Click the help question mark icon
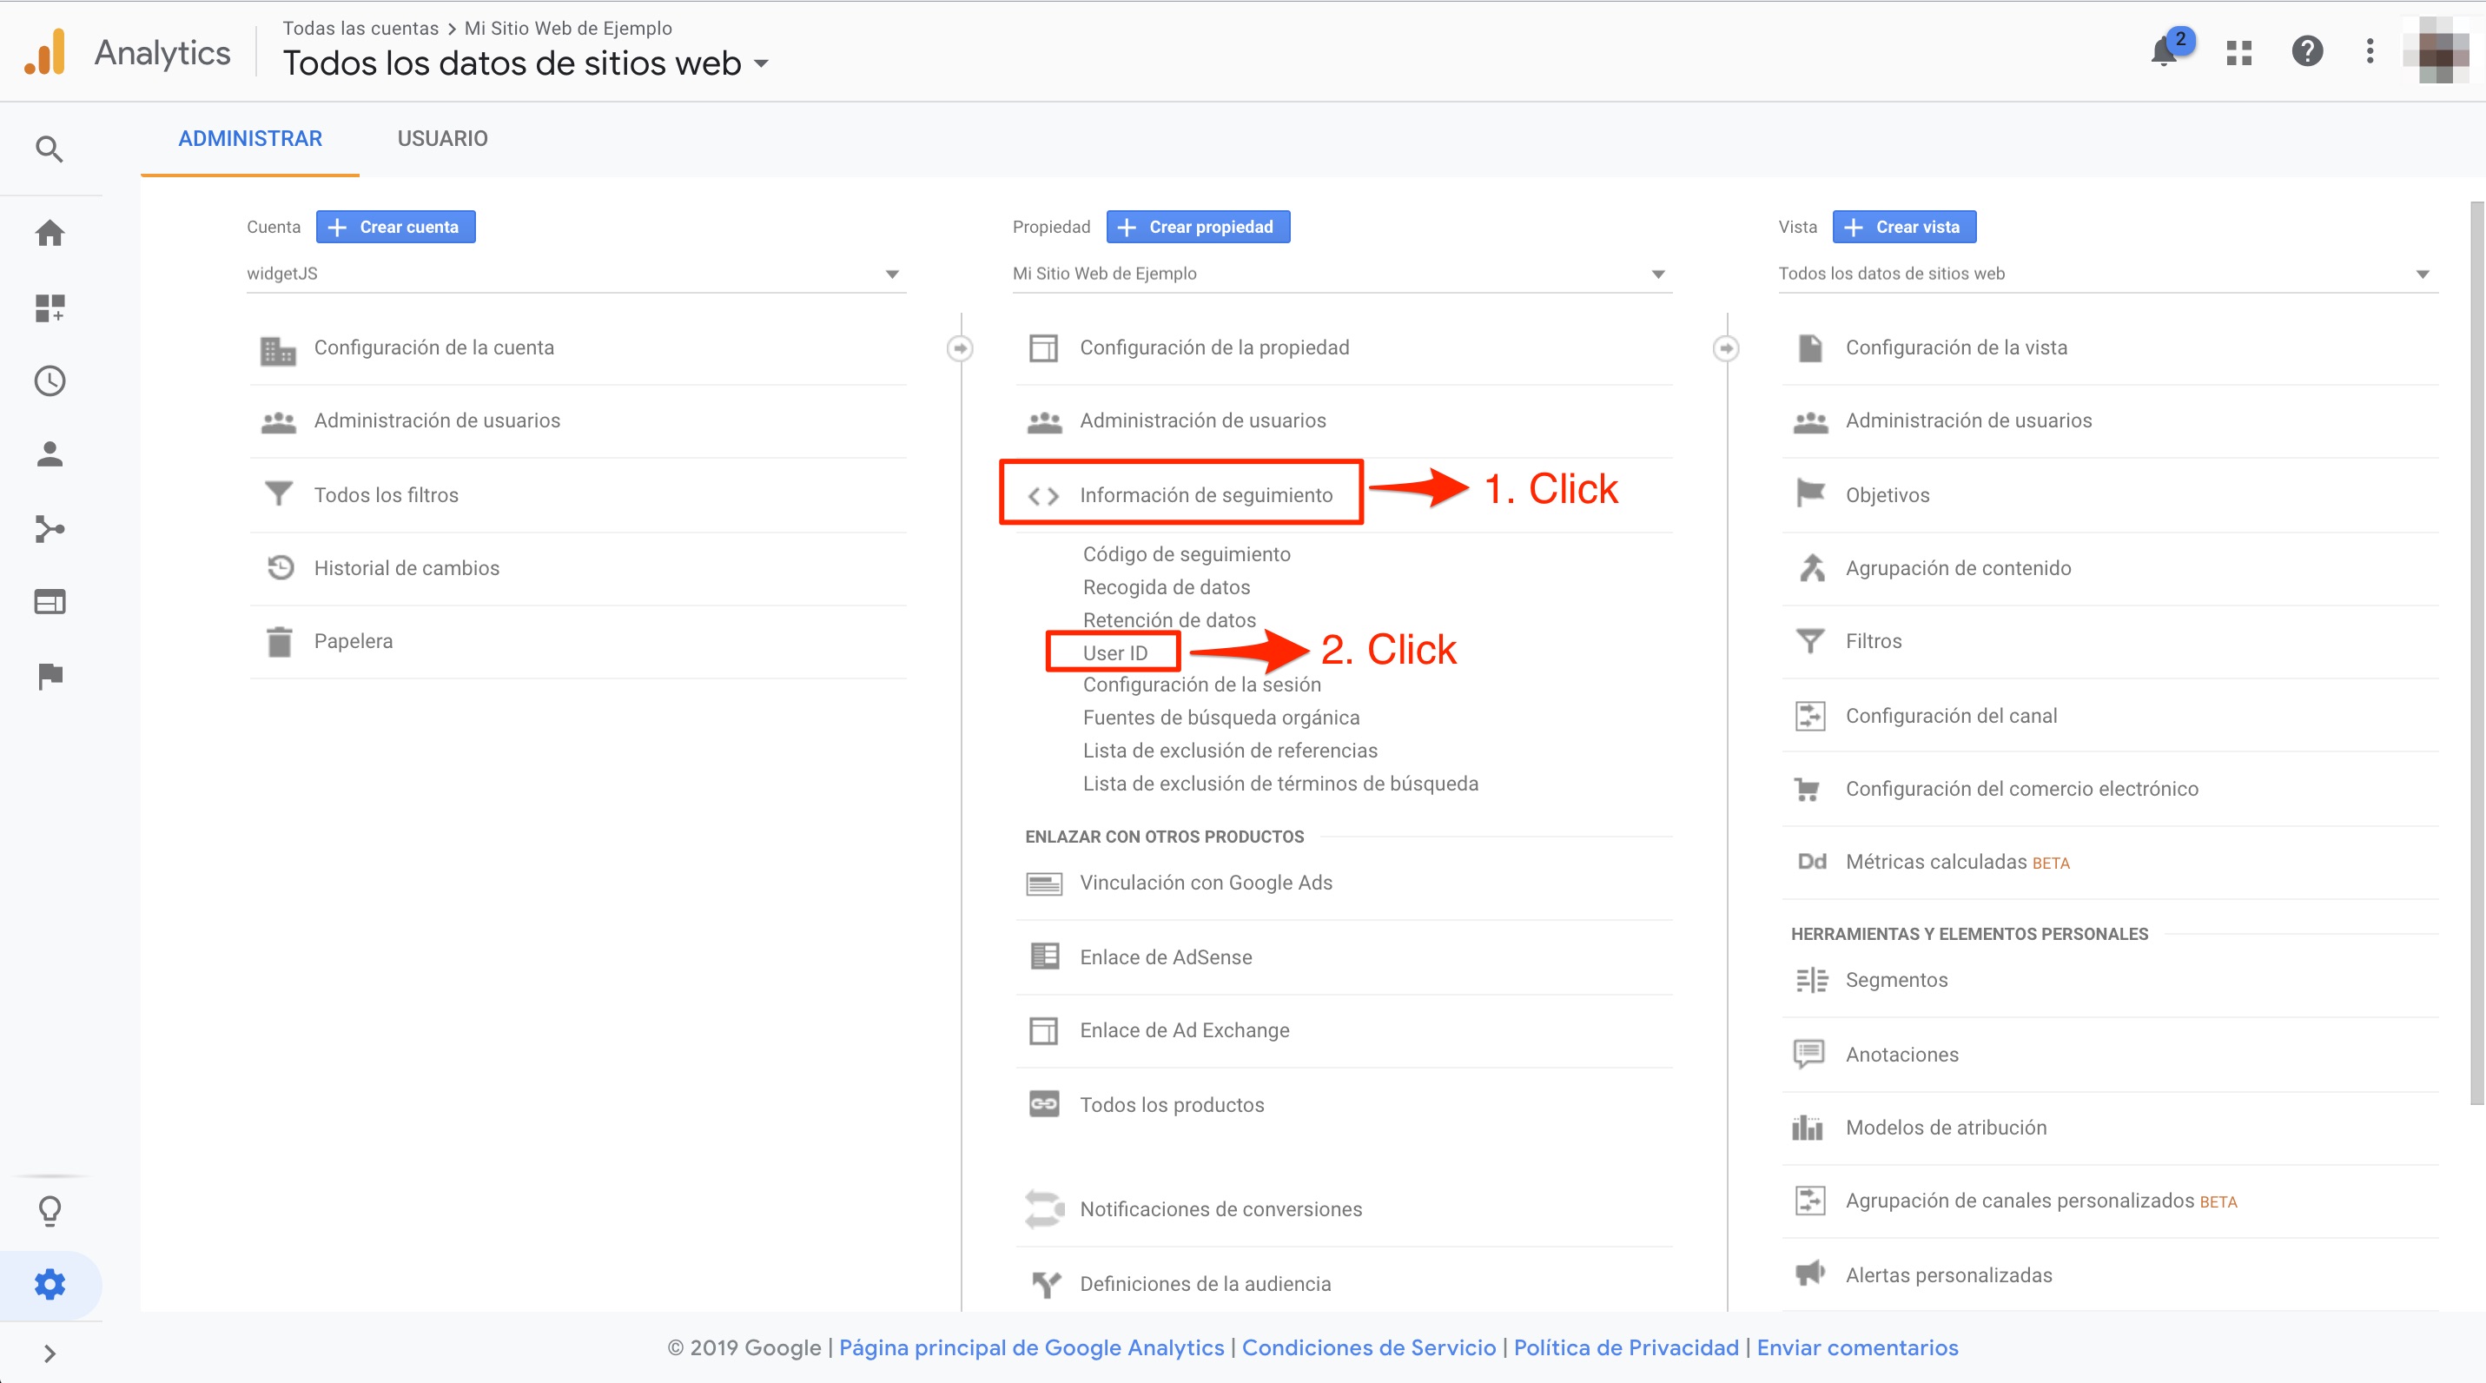 tap(2306, 51)
